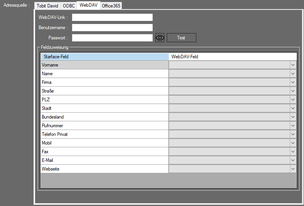Screen dimensions: 304x206
Task: Open the dropdown for the Name row
Action: click(x=293, y=74)
